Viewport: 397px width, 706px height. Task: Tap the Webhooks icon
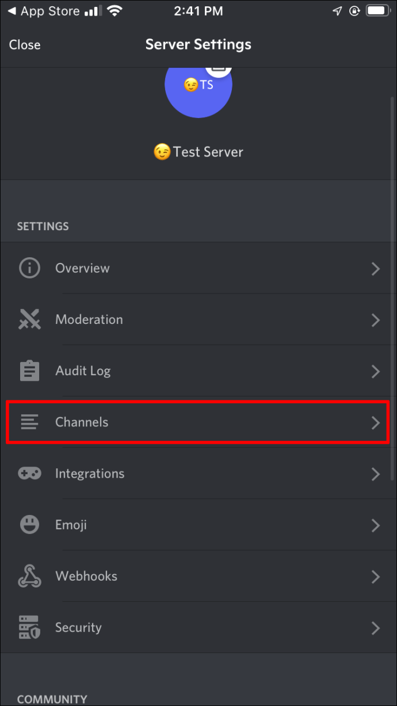29,576
